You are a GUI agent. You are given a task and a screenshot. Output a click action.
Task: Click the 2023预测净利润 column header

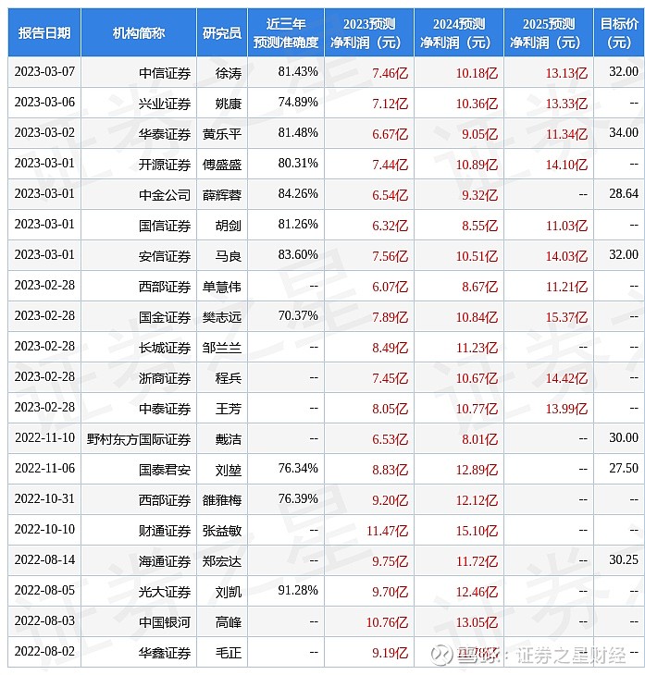click(369, 32)
